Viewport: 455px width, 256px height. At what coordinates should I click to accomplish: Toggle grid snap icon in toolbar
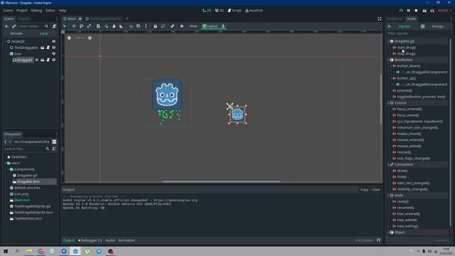(139, 26)
